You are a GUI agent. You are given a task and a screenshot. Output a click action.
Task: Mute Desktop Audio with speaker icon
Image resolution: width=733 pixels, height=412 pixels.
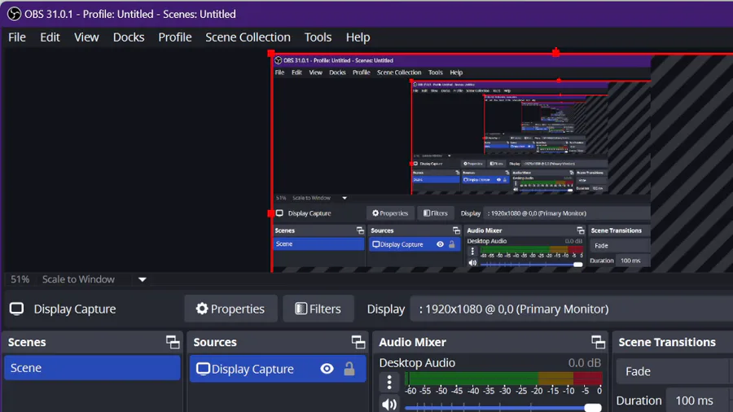[x=389, y=404]
